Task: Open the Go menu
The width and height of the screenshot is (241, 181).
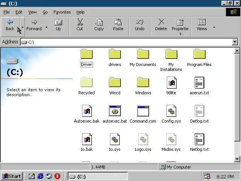Action: 45,12
